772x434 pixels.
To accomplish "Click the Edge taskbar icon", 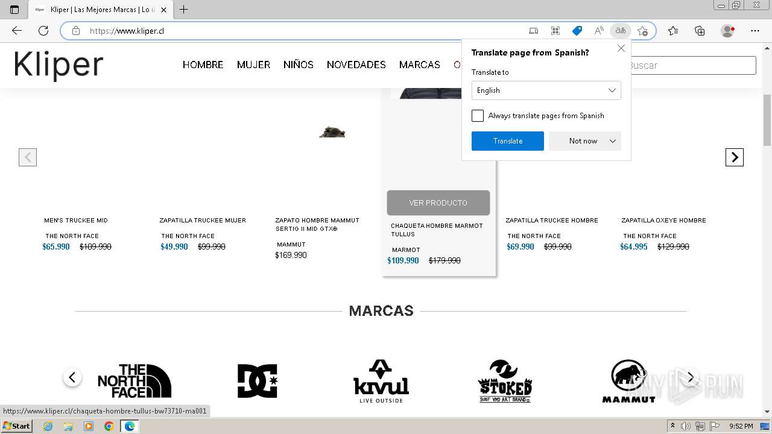I will pyautogui.click(x=130, y=426).
